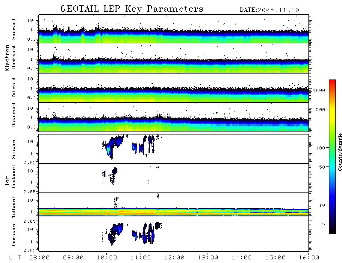This screenshot has height=263, width=342.
Task: Click the 0.05 tick on Ion Sunward axis
Action: tap(29, 163)
